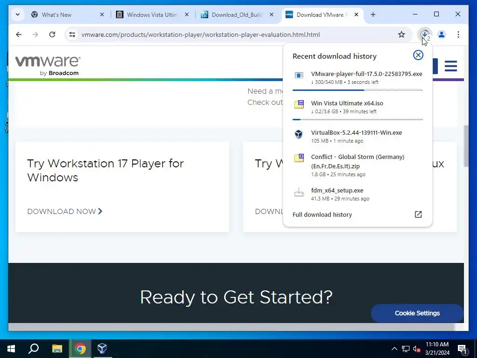Open taskbar Search magnifier
Viewport: 477px width, 358px height.
point(34,348)
